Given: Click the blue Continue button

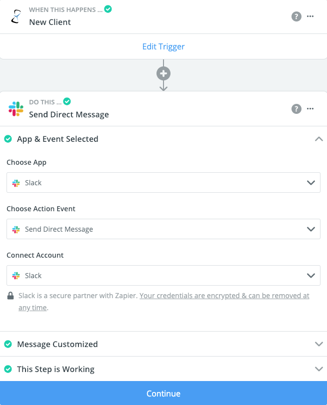Looking at the screenshot, I should [163, 393].
